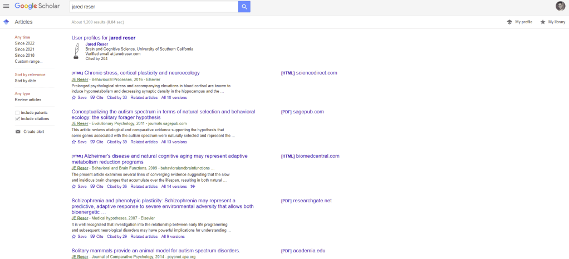Expand more options arrow on Alzheimer's result
The width and height of the screenshot is (569, 259).
coord(193,186)
